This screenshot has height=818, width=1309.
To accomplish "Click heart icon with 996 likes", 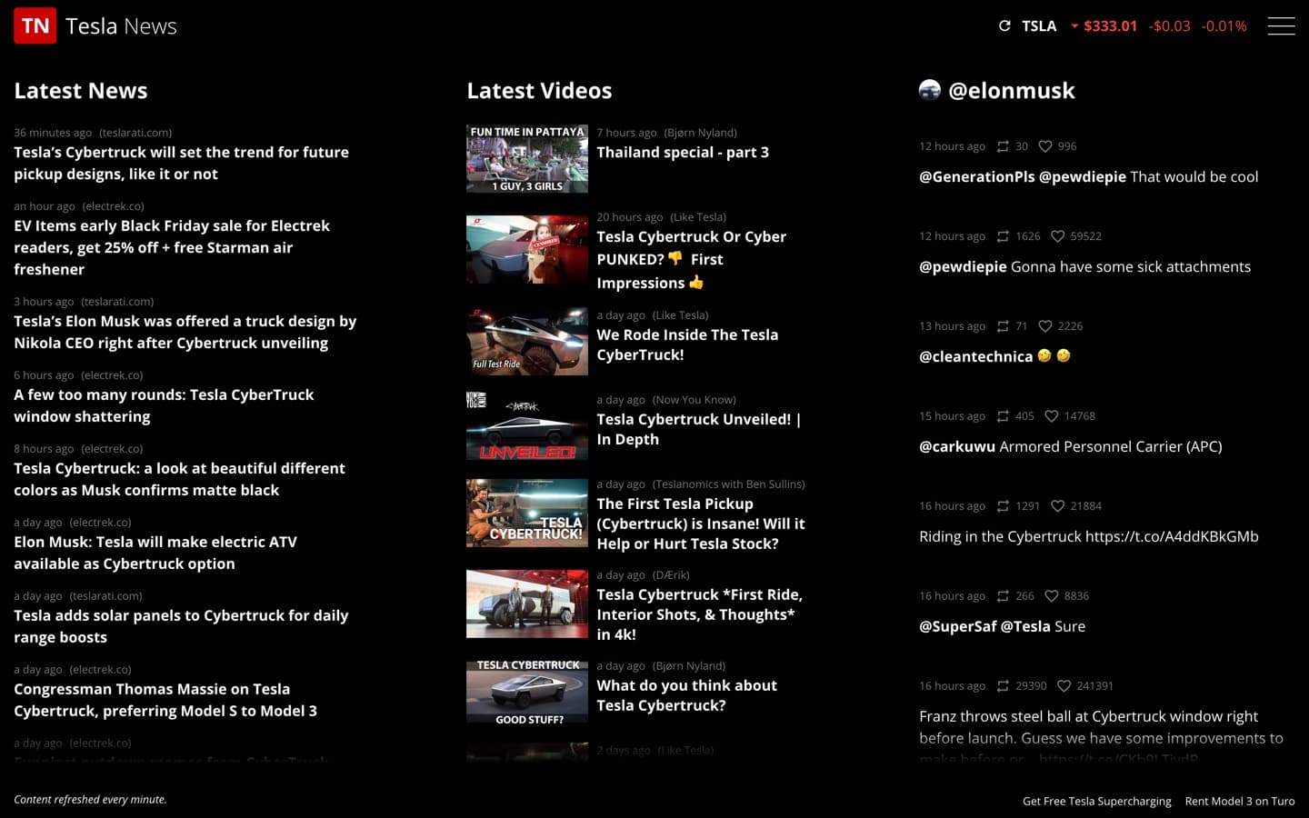I will coord(1045,146).
